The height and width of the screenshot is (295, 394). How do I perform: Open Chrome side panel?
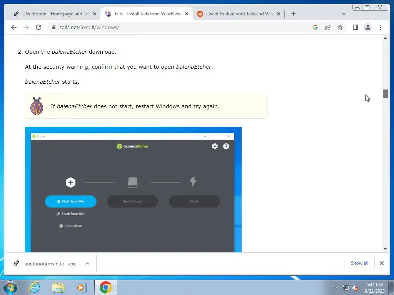[355, 27]
